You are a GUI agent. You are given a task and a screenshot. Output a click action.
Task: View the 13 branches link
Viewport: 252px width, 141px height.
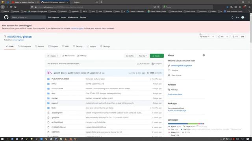69,56
